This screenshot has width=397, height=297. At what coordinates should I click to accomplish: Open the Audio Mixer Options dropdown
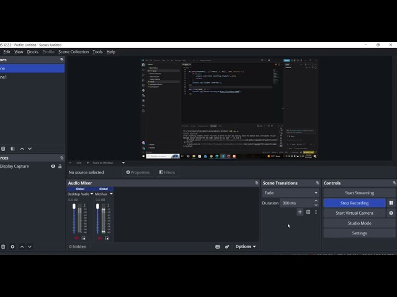[246, 246]
